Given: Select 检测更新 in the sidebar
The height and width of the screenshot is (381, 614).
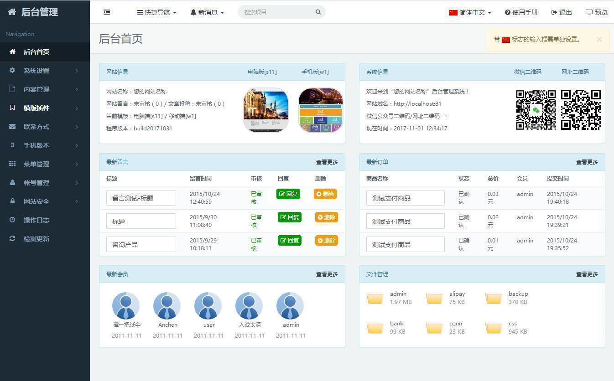Looking at the screenshot, I should [x=36, y=239].
